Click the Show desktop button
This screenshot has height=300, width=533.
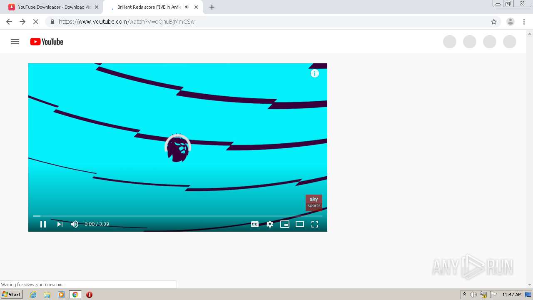(528, 295)
